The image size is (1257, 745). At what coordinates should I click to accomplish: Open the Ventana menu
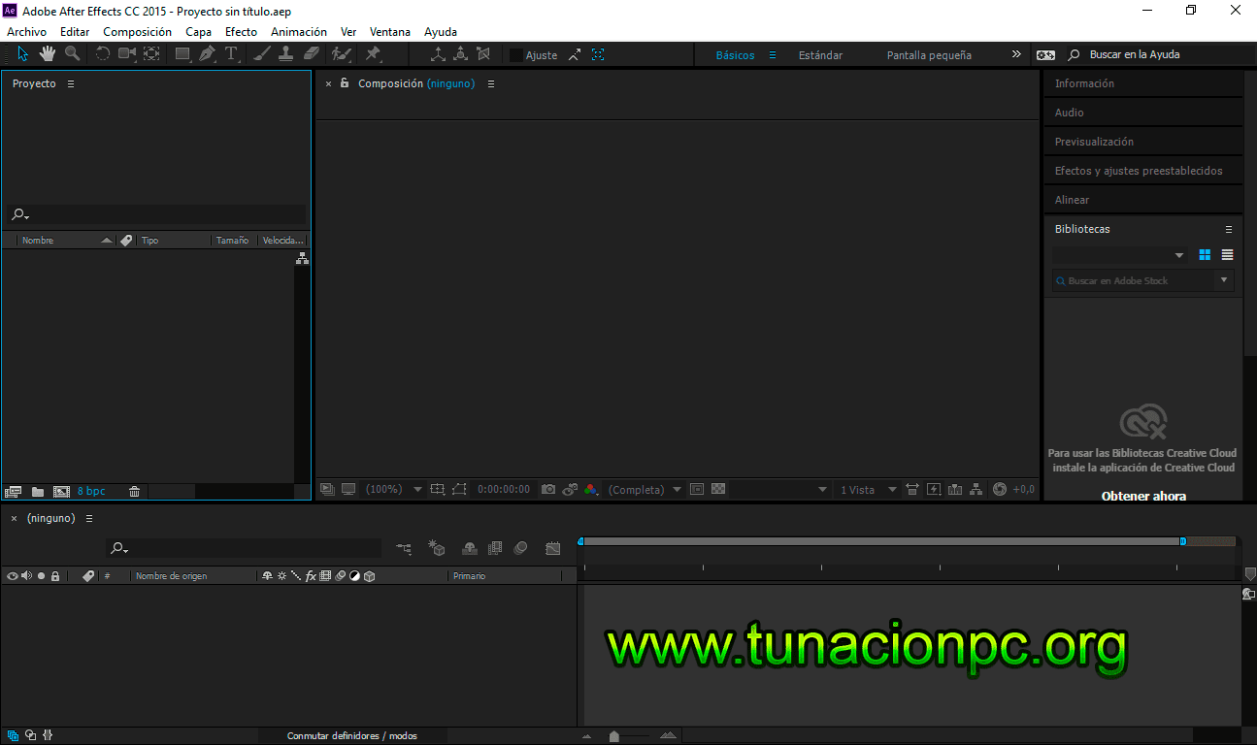click(389, 31)
